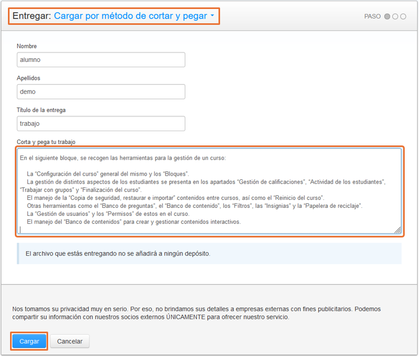Click the 'PASO' step indicator label

[x=372, y=16]
